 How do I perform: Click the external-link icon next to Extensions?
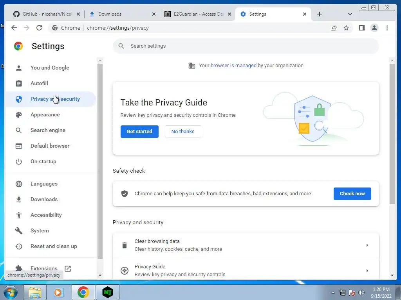68,268
